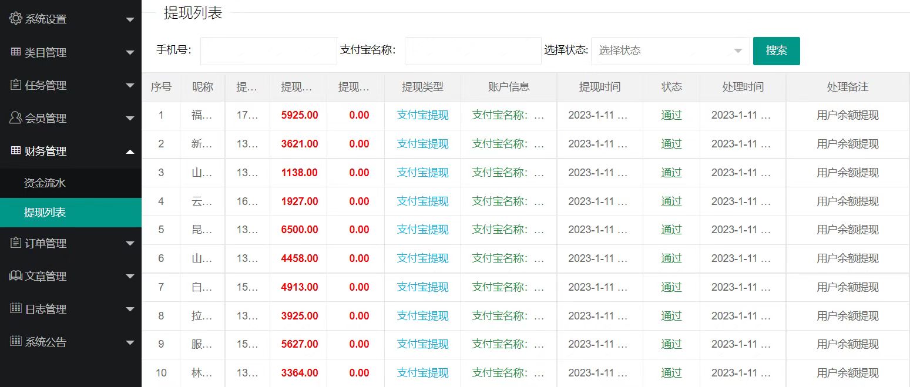This screenshot has height=387, width=910.
Task: Open the 资金流水 submenu item
Action: [x=45, y=183]
